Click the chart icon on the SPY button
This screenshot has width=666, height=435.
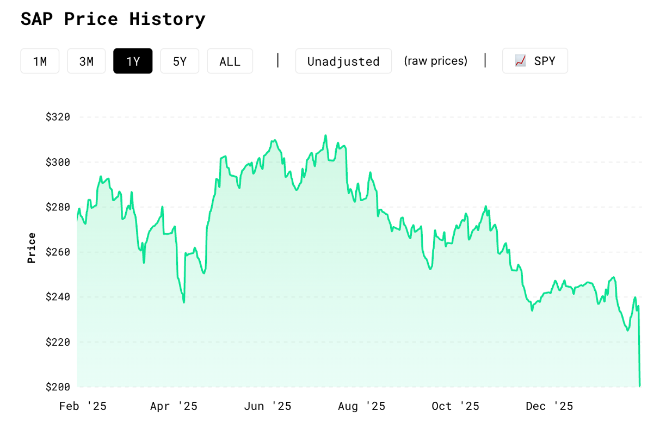(x=520, y=61)
